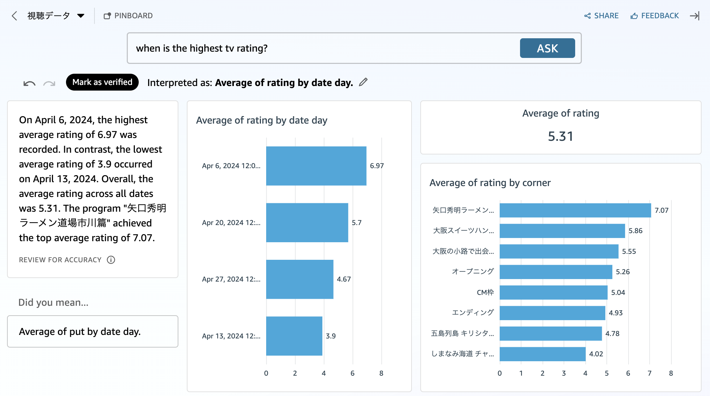This screenshot has width=710, height=396.
Task: Click the Apr 20, 2024 bar showing 5.7
Action: pos(307,223)
